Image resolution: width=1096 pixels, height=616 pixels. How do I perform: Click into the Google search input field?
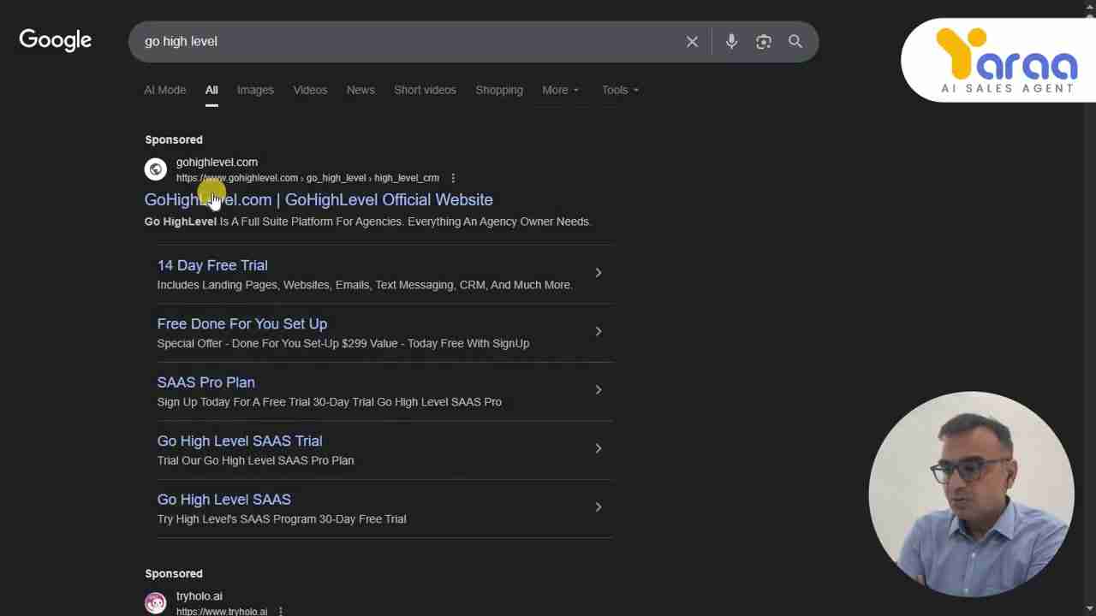(x=402, y=41)
